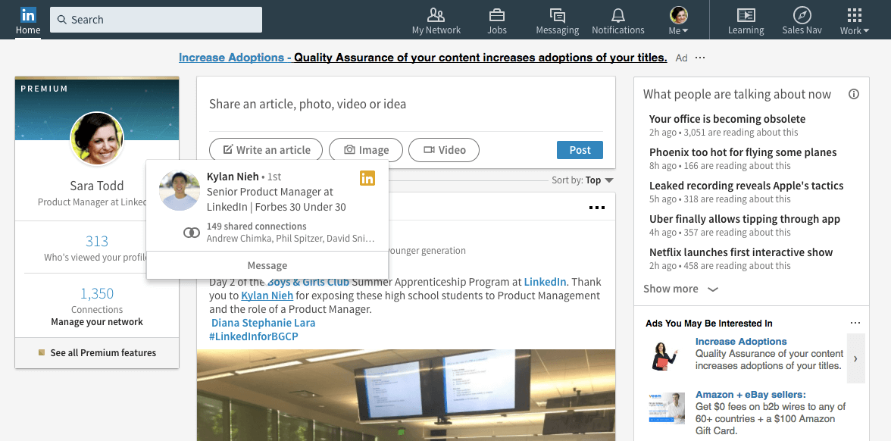891x441 pixels.
Task: Expand Show more trending stories
Action: [680, 289]
